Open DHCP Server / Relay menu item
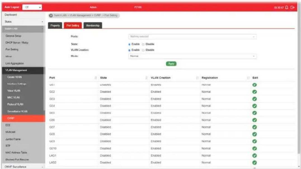 (17, 43)
